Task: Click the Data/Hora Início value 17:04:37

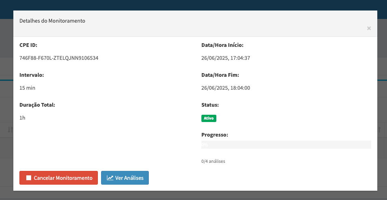Action: coord(226,58)
